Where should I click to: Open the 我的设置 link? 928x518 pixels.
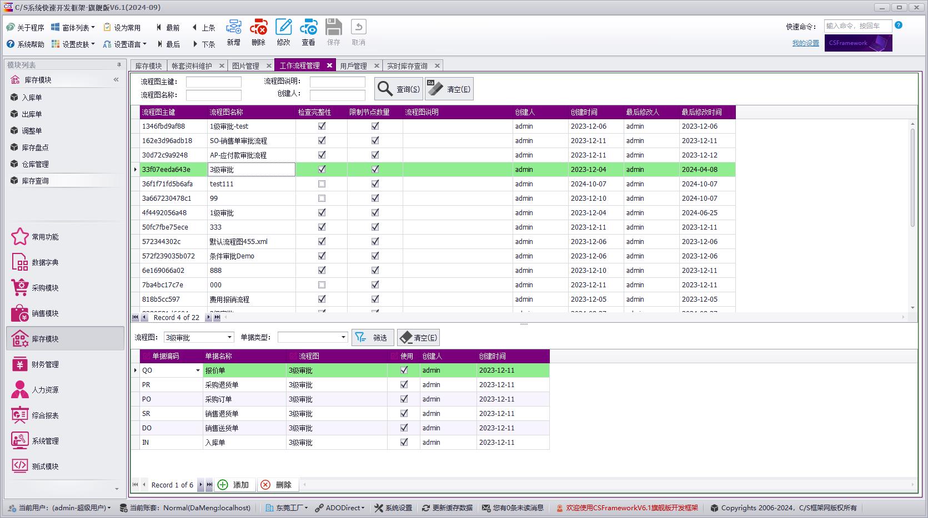[805, 43]
